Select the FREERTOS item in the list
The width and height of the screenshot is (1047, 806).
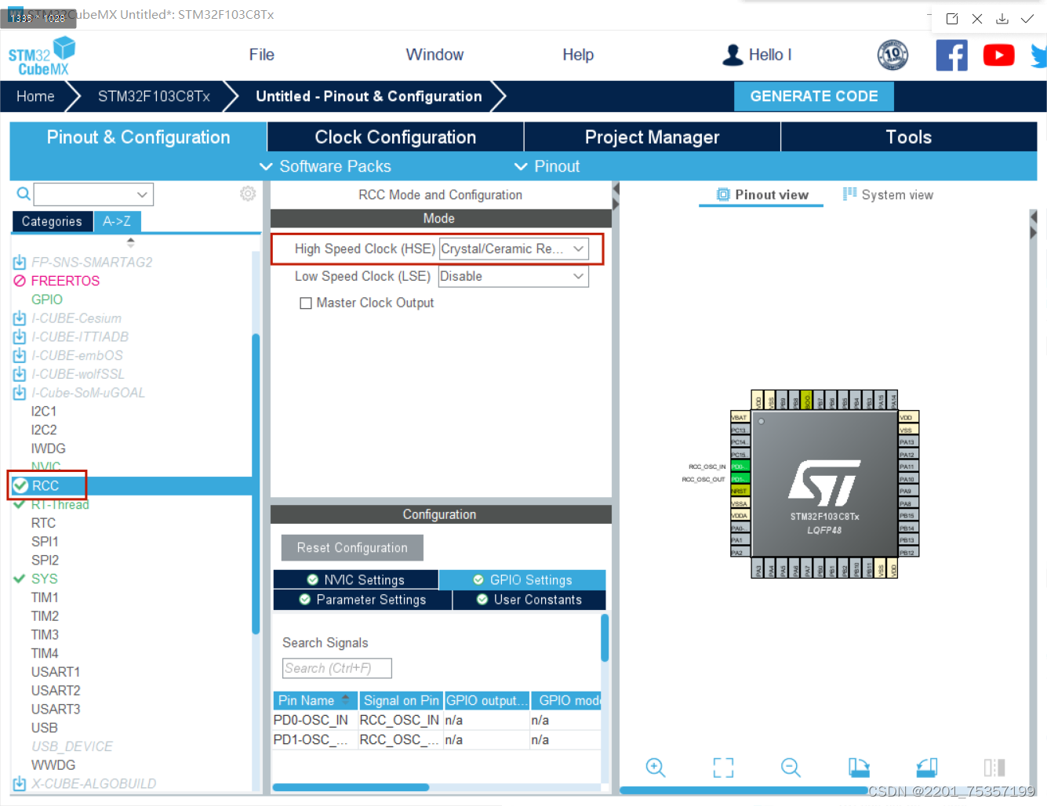pos(65,281)
